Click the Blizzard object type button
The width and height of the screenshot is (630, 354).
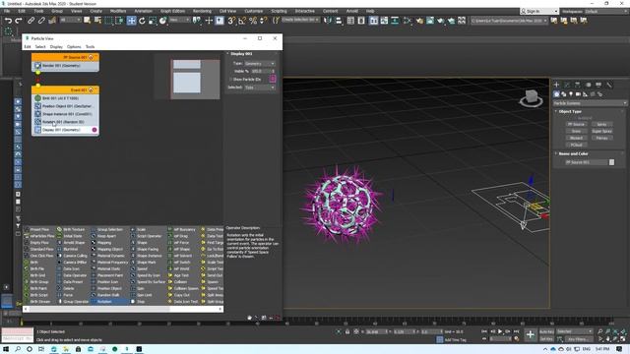(x=576, y=138)
